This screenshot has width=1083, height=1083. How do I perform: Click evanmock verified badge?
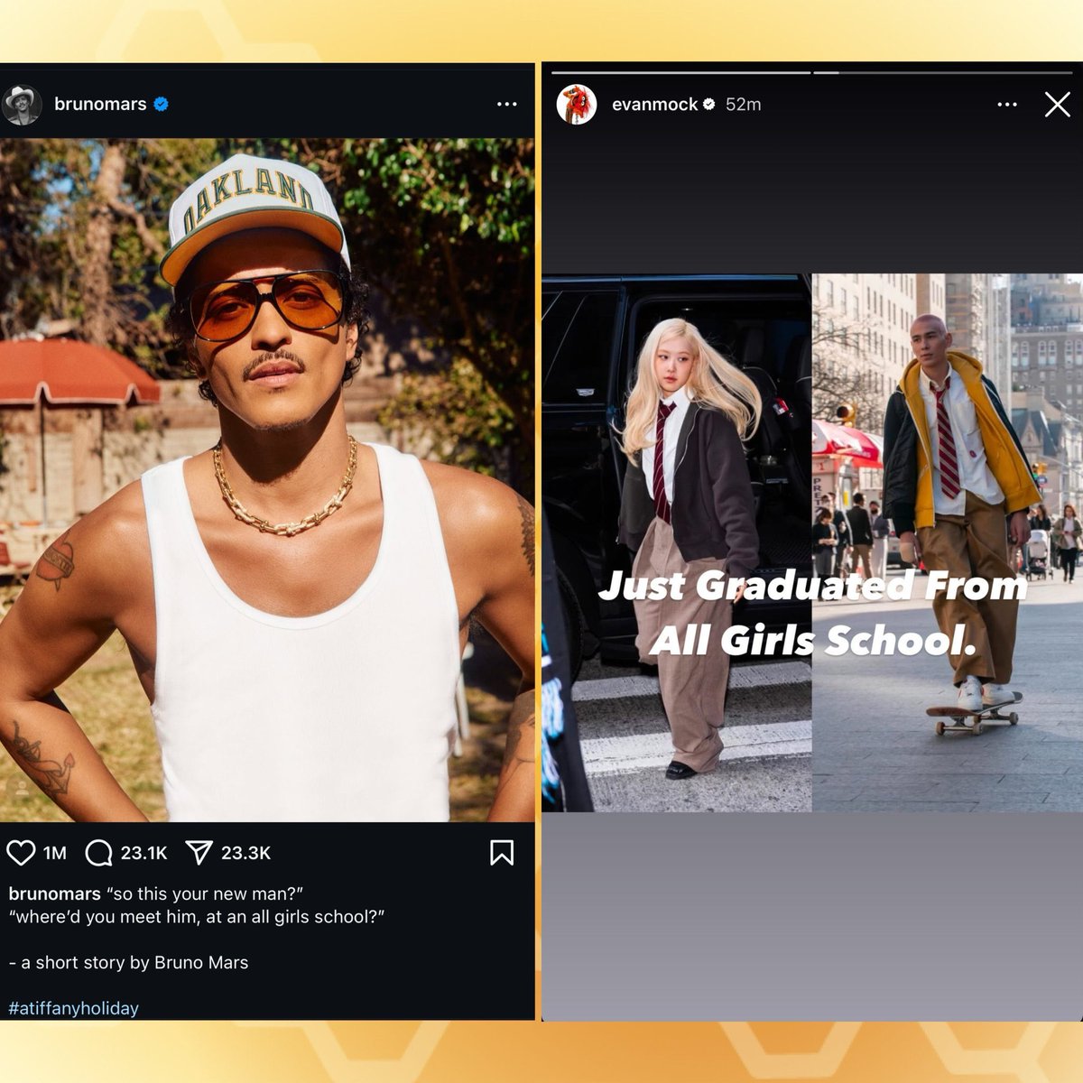coord(709,105)
